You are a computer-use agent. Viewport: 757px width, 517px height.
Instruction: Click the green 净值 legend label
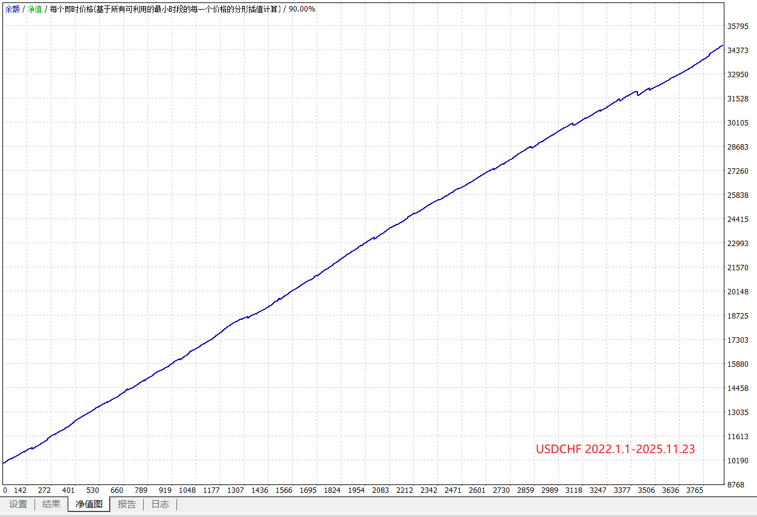click(x=35, y=9)
